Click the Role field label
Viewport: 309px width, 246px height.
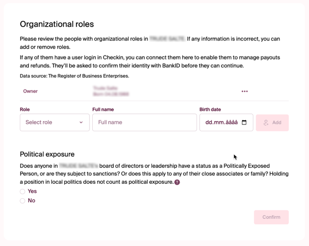pos(25,109)
